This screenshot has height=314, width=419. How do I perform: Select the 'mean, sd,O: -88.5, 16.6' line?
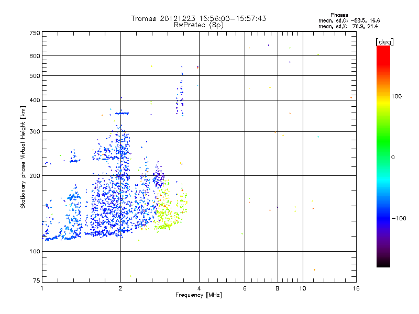point(349,20)
